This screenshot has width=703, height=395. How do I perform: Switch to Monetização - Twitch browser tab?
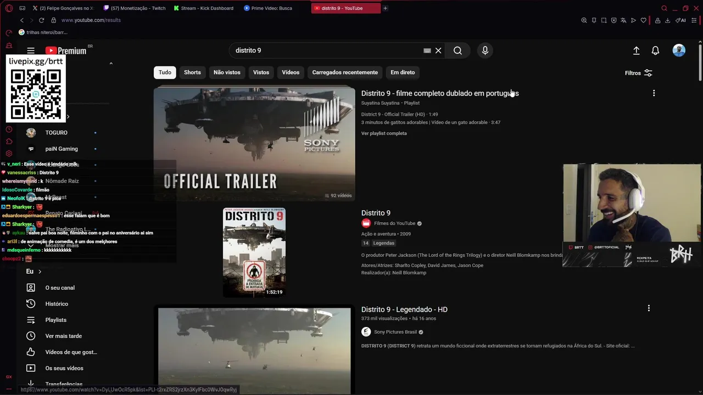point(135,8)
